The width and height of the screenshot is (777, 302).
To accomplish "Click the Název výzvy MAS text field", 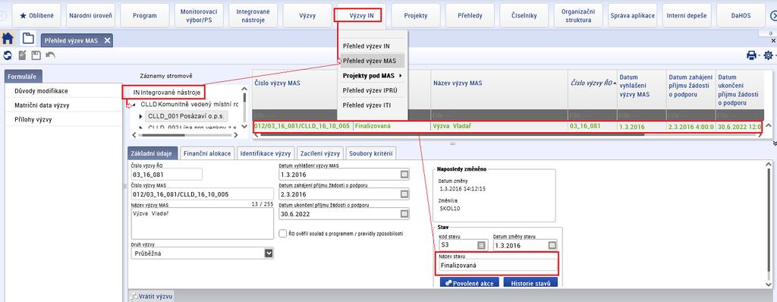I will click(202, 223).
